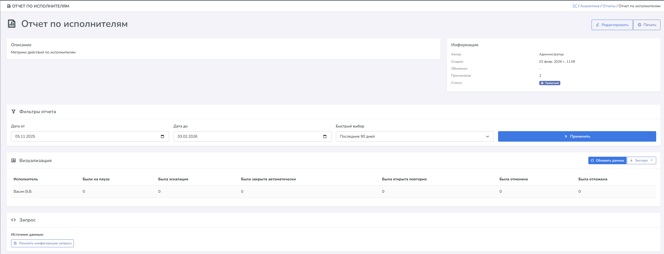The image size is (664, 254).
Task: Click the funnel icon in 'Фильтры отчета'
Action: coord(13,112)
